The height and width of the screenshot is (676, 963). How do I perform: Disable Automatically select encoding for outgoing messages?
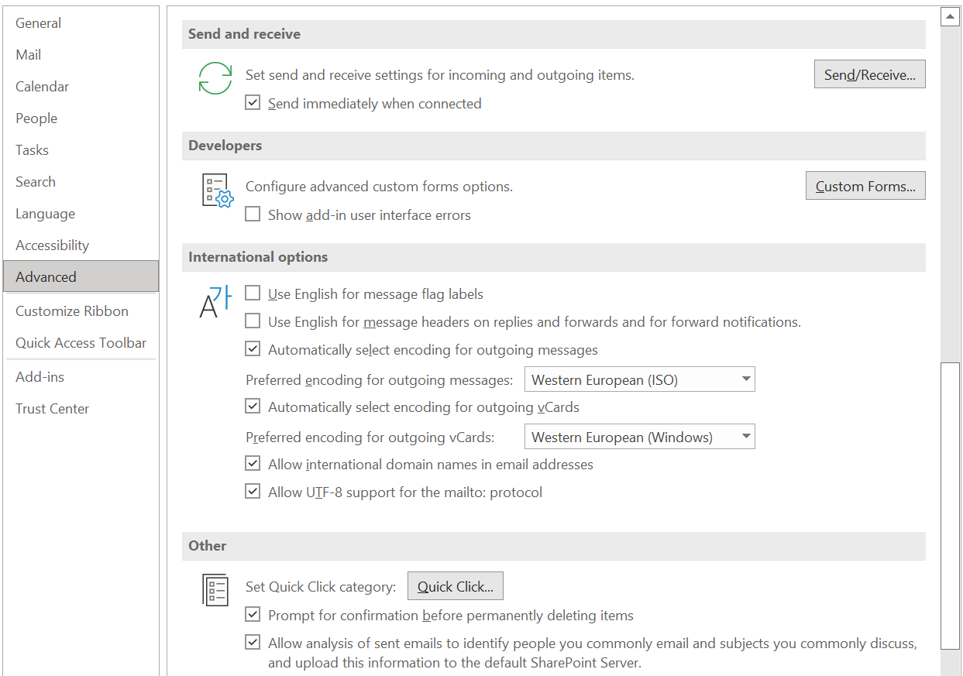[253, 348]
